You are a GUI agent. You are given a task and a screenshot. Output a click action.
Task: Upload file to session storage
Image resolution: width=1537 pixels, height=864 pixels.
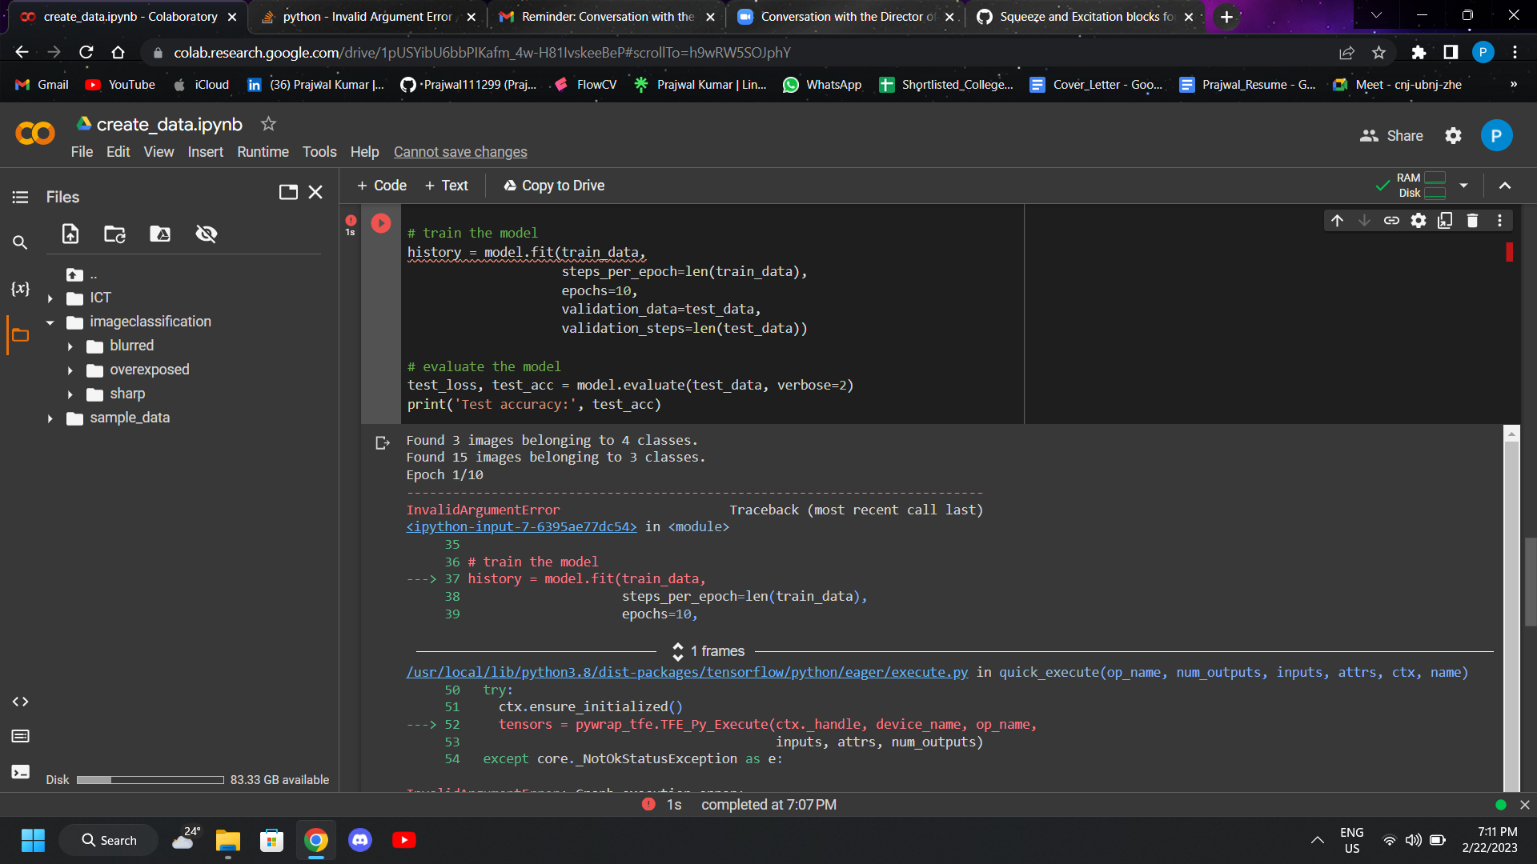(x=70, y=234)
